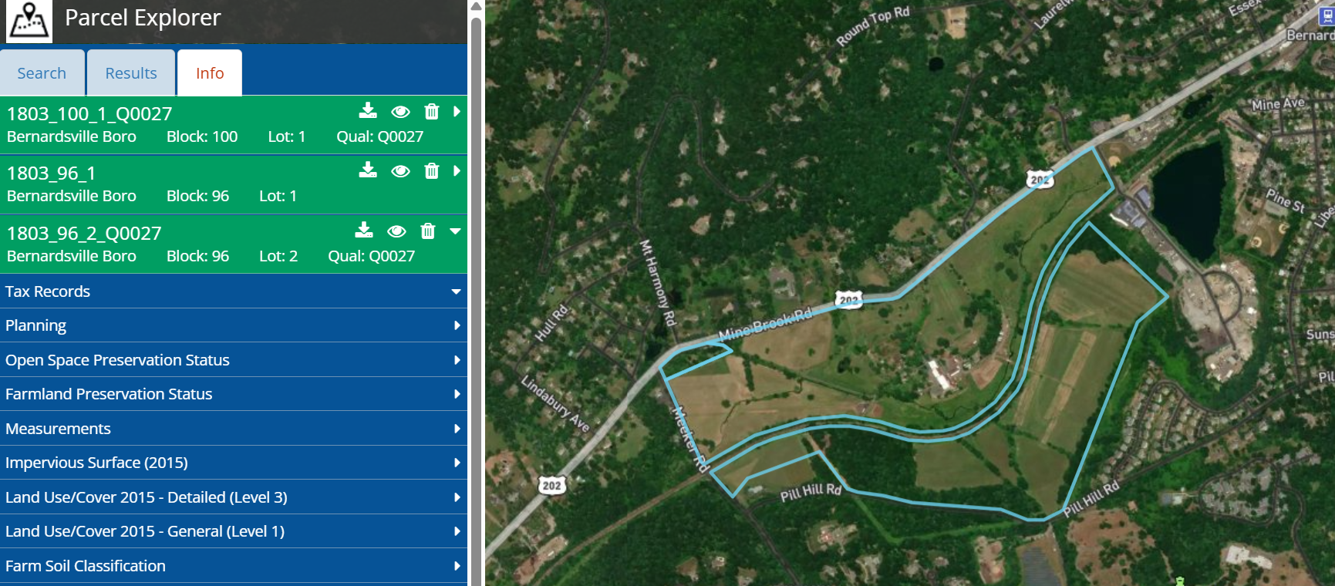Toggle visibility of parcel 1803_100_1_Q0027
Image resolution: width=1335 pixels, height=586 pixels.
click(400, 112)
